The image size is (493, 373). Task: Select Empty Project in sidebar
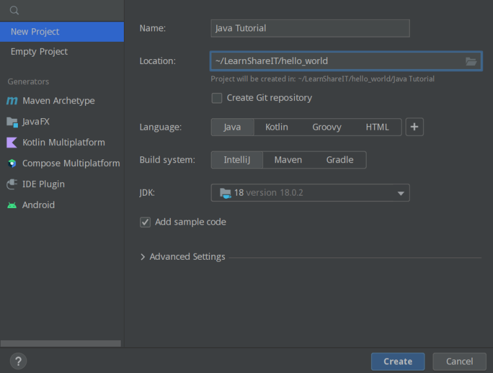pos(62,52)
